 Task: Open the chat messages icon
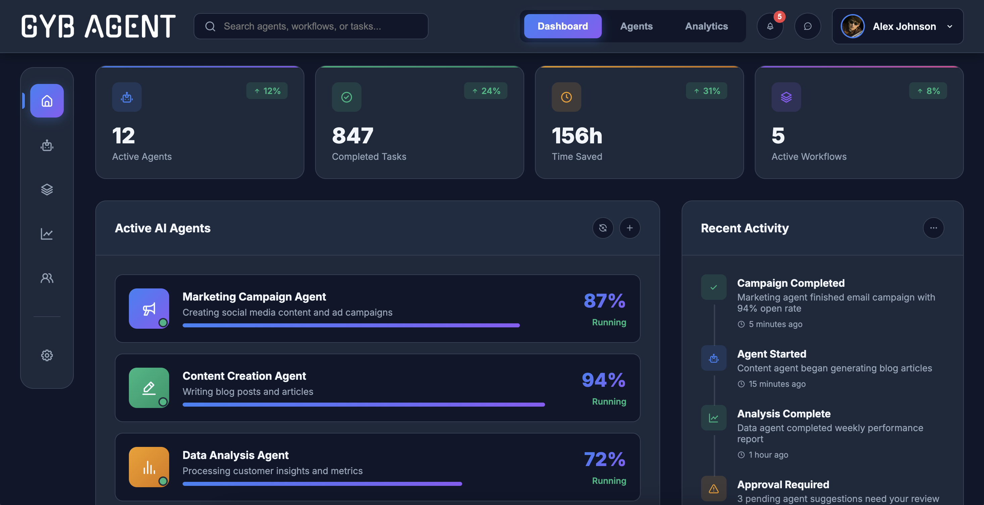807,27
